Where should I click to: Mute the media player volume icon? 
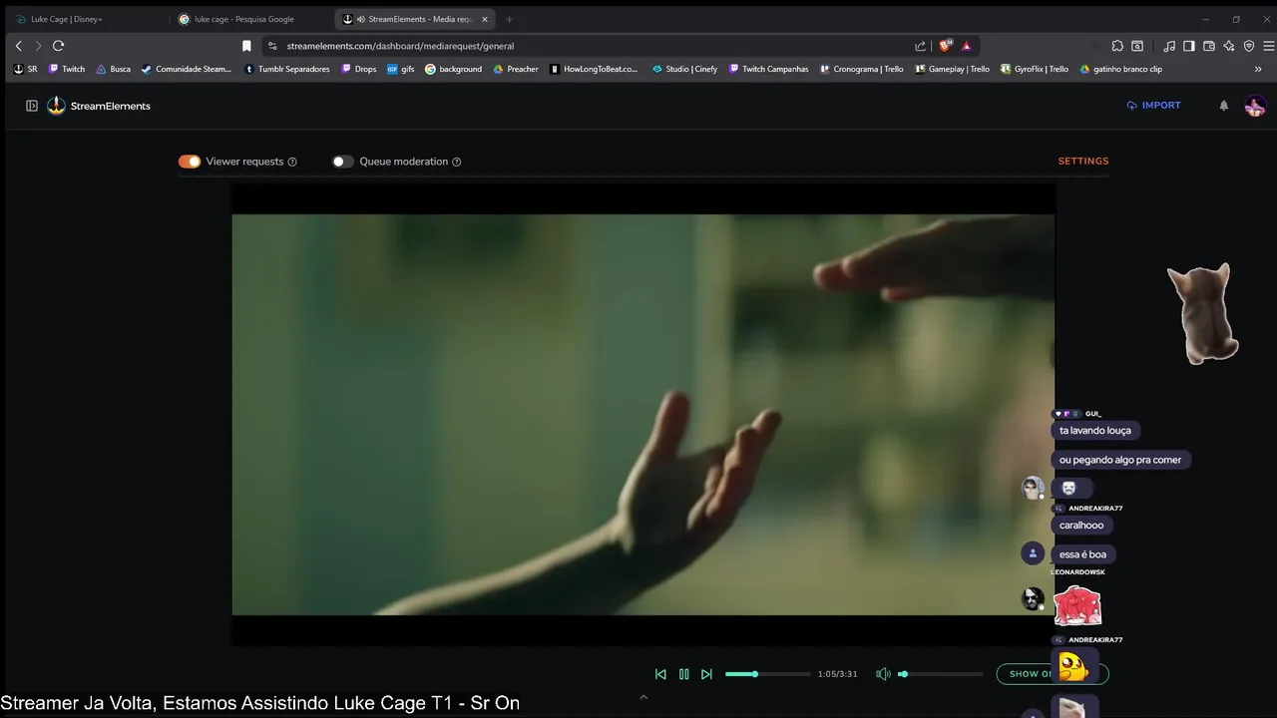coord(883,674)
